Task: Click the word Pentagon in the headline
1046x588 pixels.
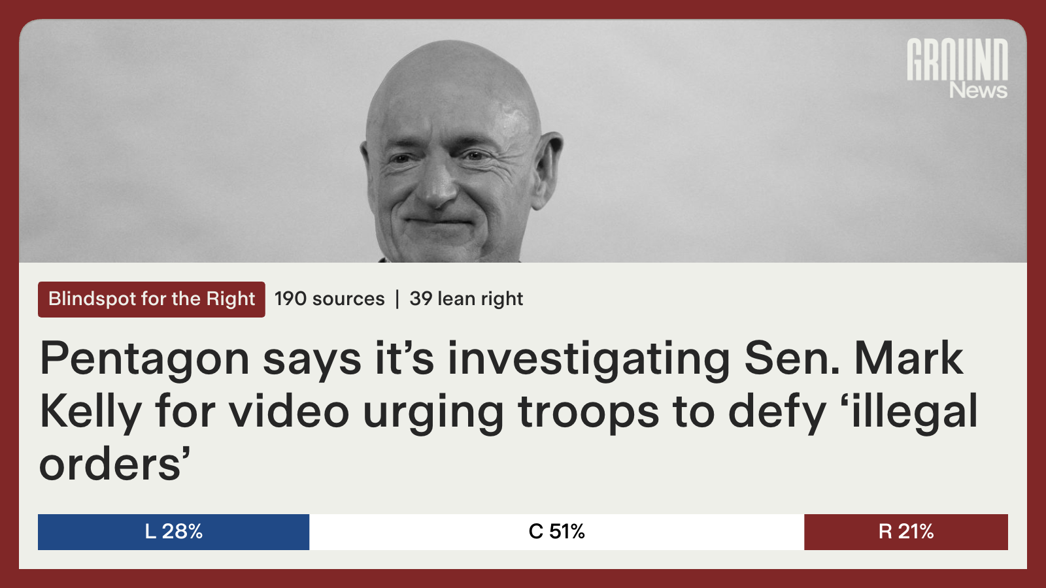Action: click(145, 359)
